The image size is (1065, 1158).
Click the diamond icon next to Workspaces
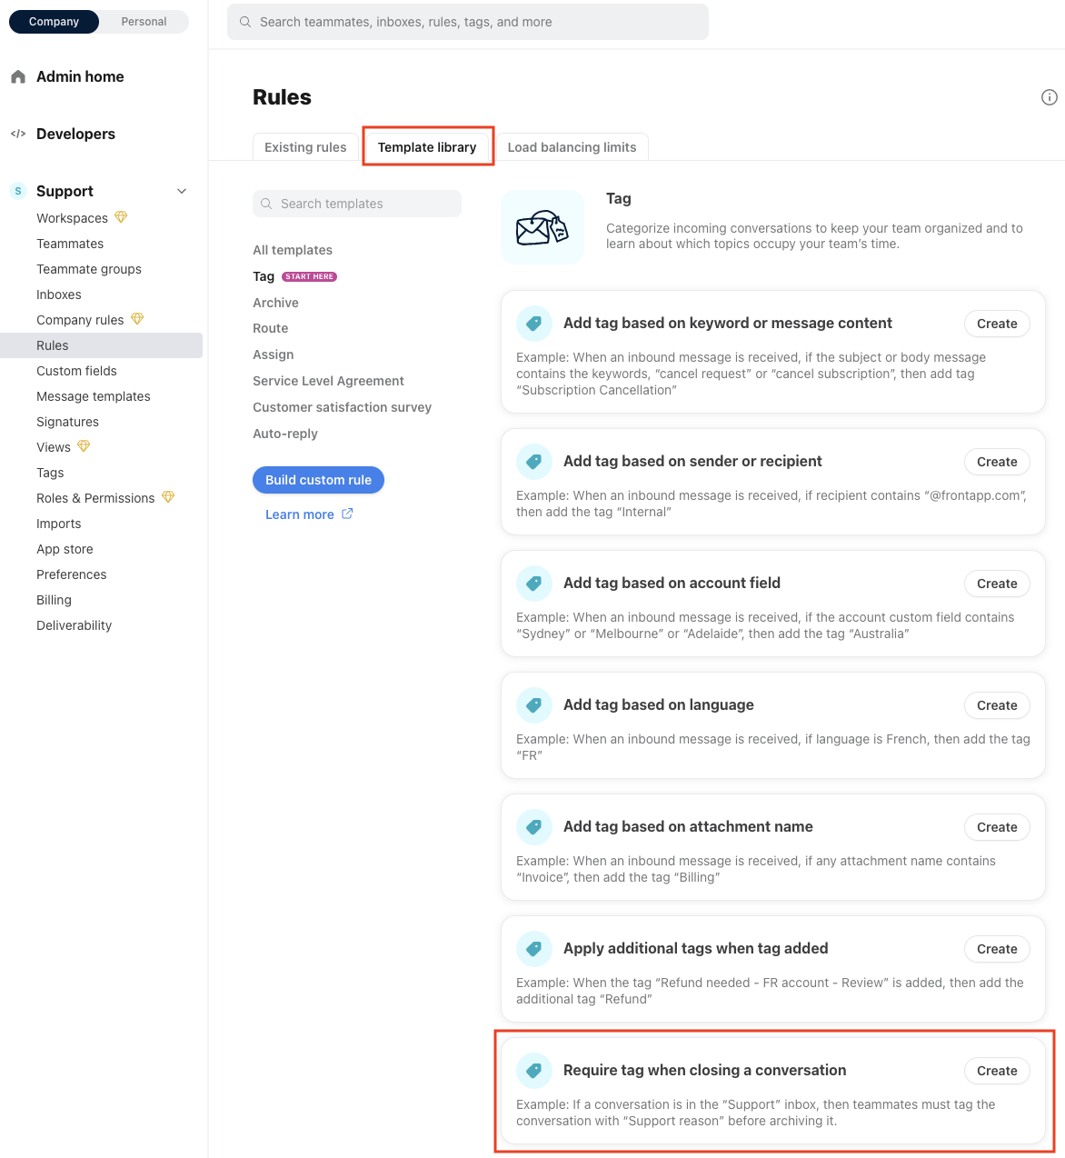pos(121,217)
